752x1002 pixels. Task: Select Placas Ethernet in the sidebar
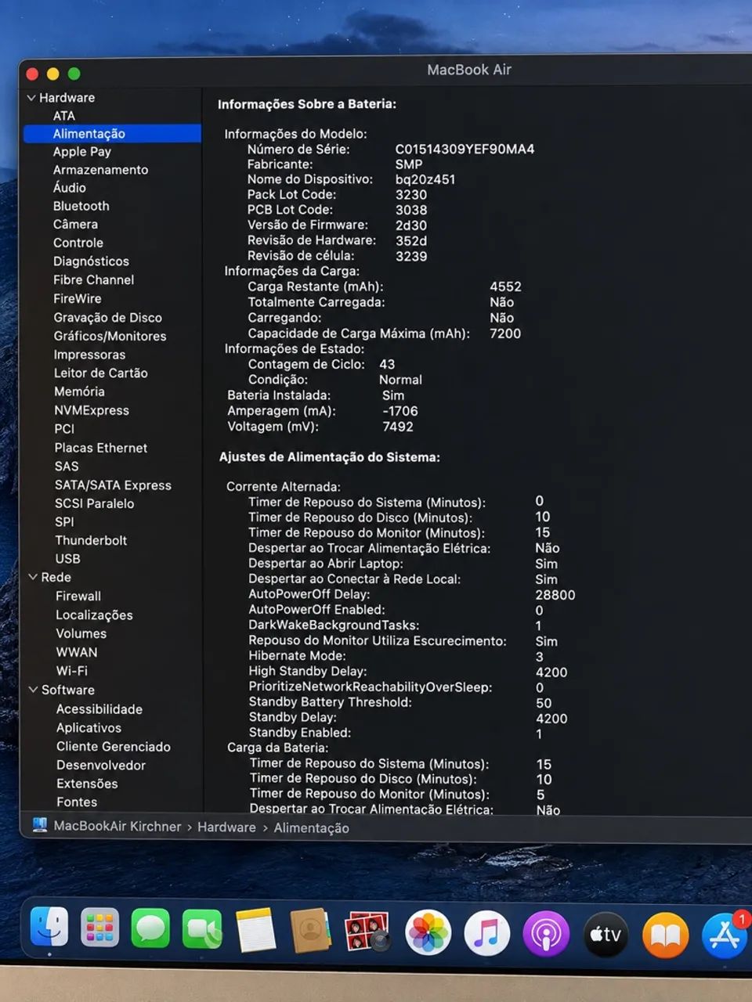tap(100, 448)
